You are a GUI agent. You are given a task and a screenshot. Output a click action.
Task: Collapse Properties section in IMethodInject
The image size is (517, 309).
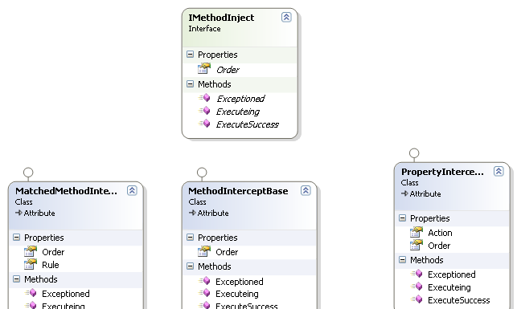191,55
